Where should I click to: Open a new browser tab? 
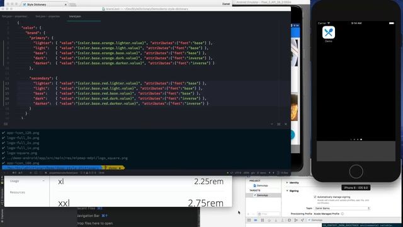[73, 4]
